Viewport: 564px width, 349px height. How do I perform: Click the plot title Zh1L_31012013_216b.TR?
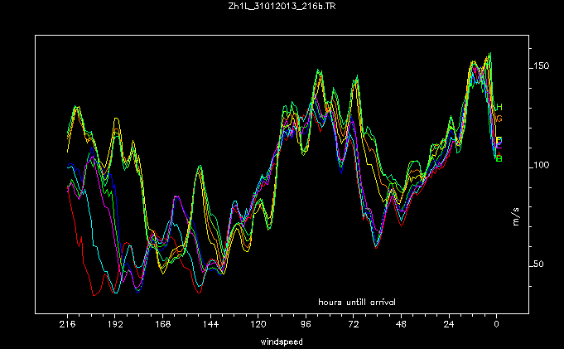point(282,7)
